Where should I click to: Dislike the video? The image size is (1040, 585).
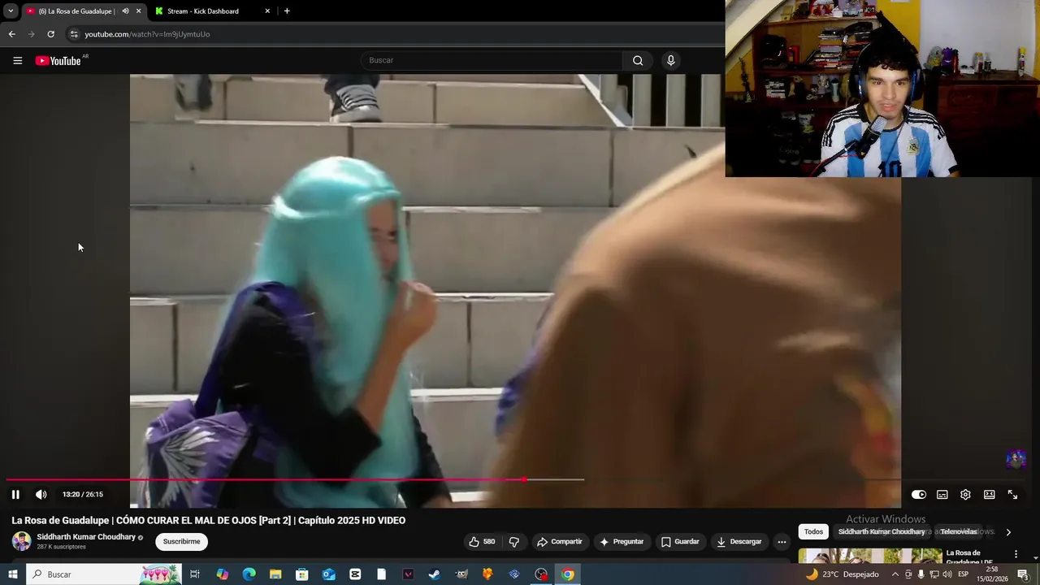tap(513, 541)
